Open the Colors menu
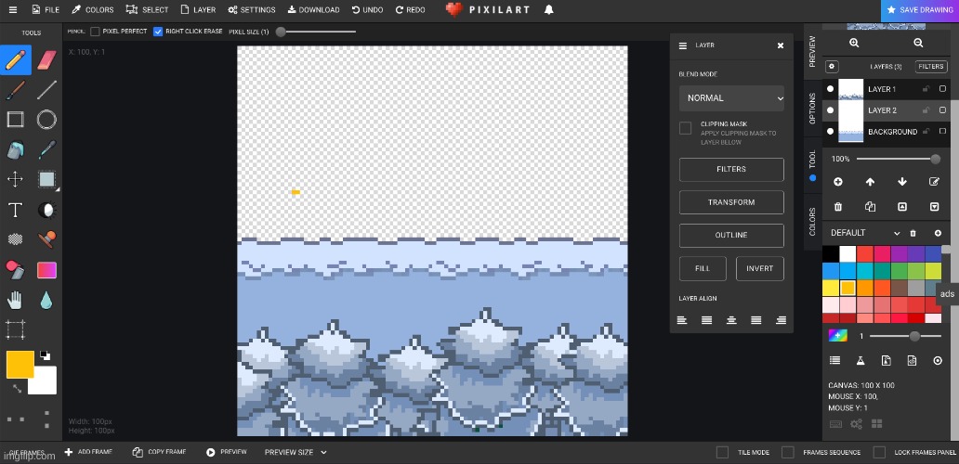This screenshot has height=464, width=959. point(92,10)
